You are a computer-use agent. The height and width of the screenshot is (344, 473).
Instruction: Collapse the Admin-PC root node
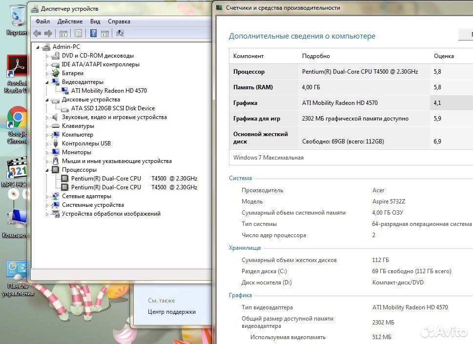pos(38,47)
